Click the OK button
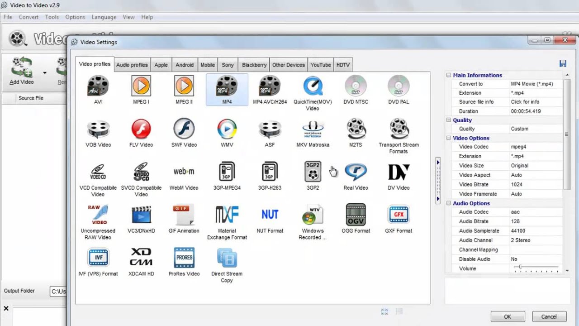Screen dimensions: 579x326 click(508, 316)
